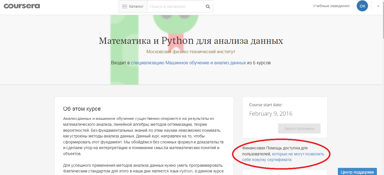Click the date February 9, 2016
384x175 pixels.
pos(271,114)
